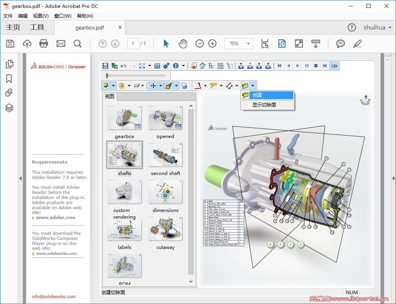The height and width of the screenshot is (304, 396).
Task: Open Acrobat attachments paperclip panel
Action: 9,93
